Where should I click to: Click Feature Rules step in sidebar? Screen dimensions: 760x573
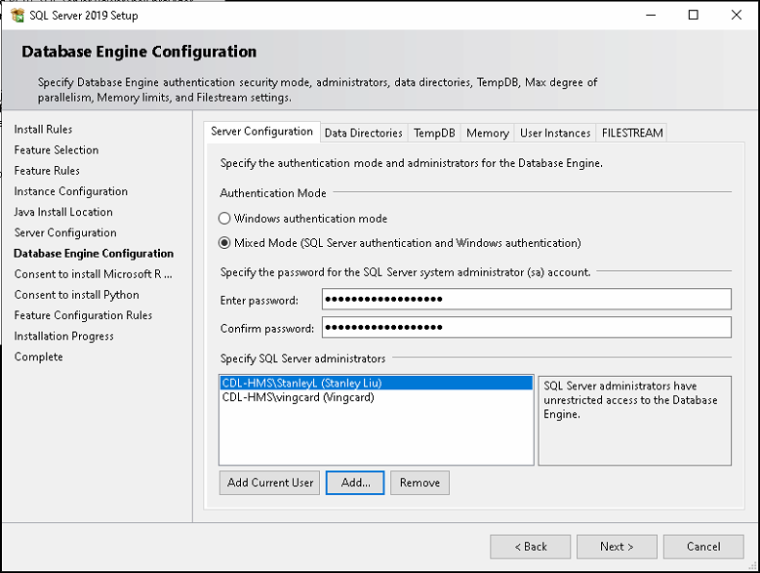(x=47, y=171)
